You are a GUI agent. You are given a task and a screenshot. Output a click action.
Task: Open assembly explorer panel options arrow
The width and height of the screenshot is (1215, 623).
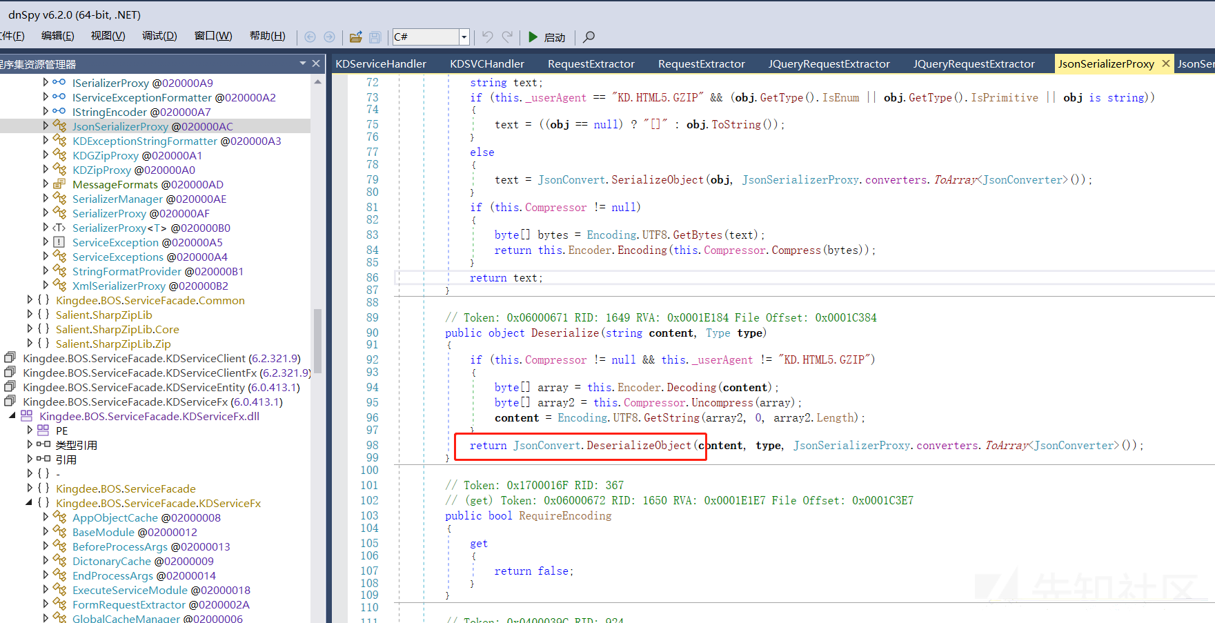coord(303,63)
